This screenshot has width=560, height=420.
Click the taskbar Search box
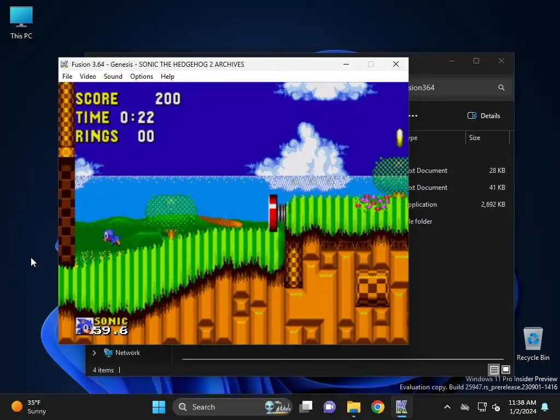232,407
